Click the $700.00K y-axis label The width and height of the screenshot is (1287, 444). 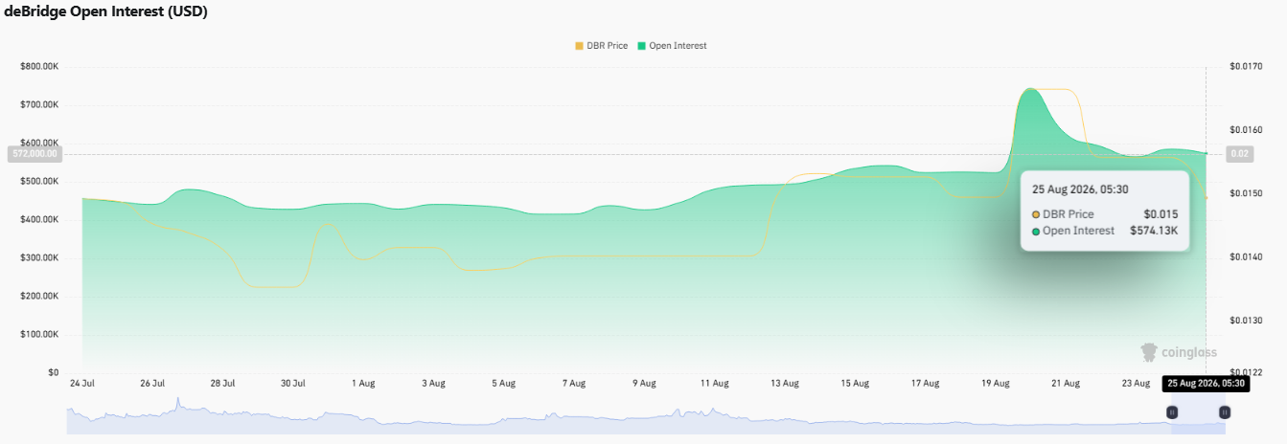tap(39, 104)
